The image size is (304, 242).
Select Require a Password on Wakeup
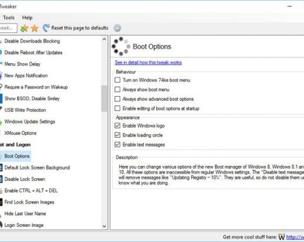point(36,87)
